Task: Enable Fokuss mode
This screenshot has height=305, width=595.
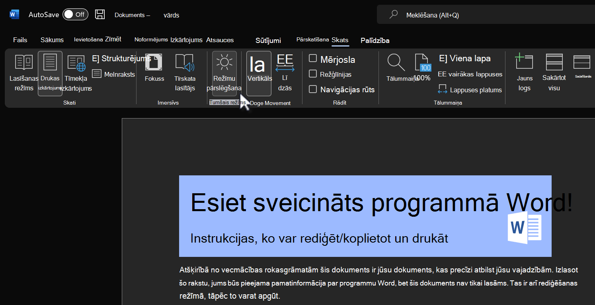Action: (154, 68)
